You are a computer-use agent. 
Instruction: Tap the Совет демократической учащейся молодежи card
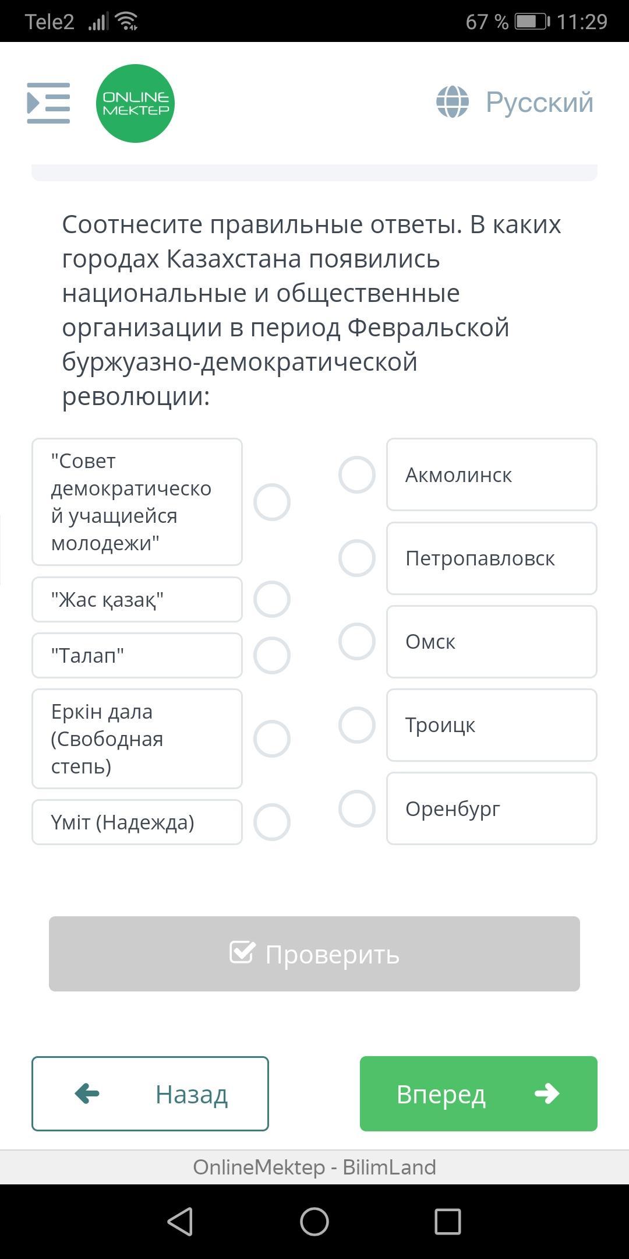(137, 502)
